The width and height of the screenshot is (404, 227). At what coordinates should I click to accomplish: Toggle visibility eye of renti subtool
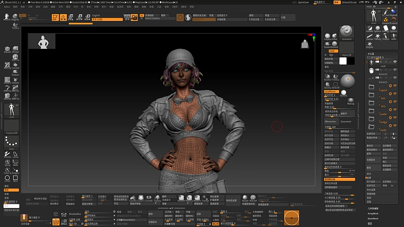click(395, 62)
